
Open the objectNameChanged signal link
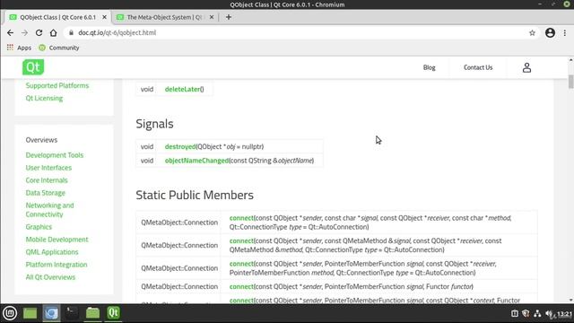196,161
